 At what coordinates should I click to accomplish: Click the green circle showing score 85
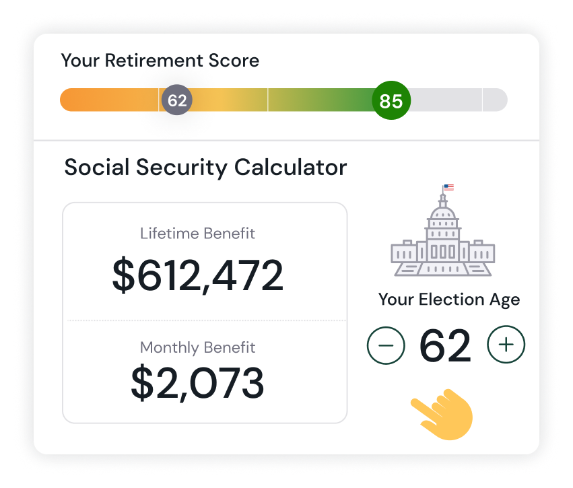[391, 100]
